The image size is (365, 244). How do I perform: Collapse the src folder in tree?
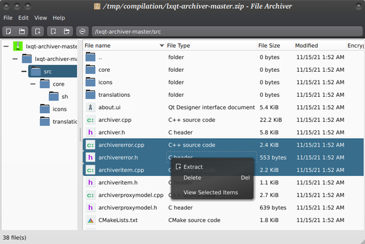[x=24, y=71]
